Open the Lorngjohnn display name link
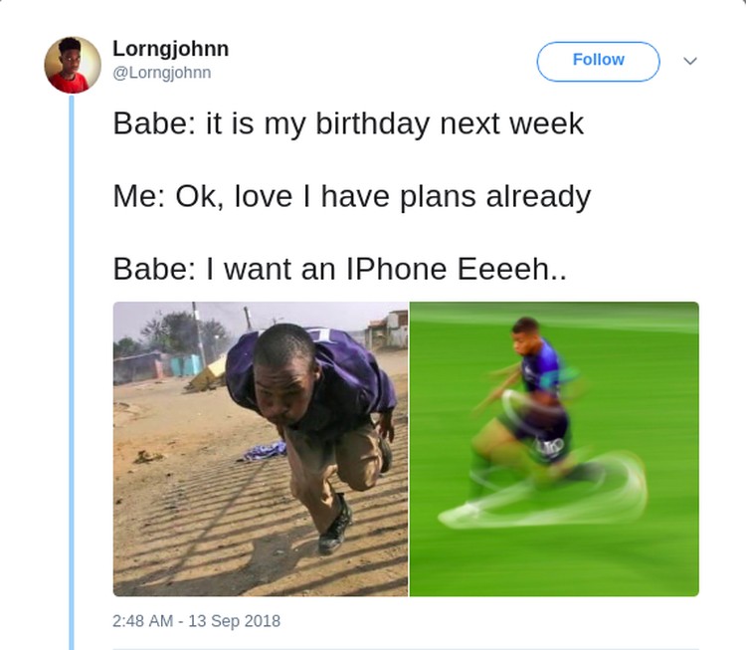 pos(170,49)
